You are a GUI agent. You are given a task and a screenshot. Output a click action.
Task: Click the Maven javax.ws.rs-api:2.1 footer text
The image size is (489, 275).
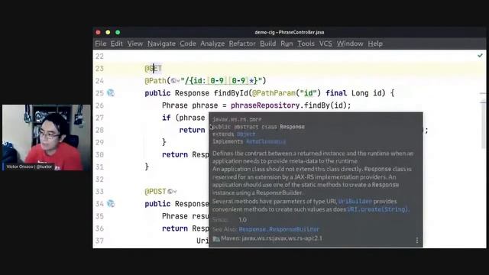tap(271, 238)
